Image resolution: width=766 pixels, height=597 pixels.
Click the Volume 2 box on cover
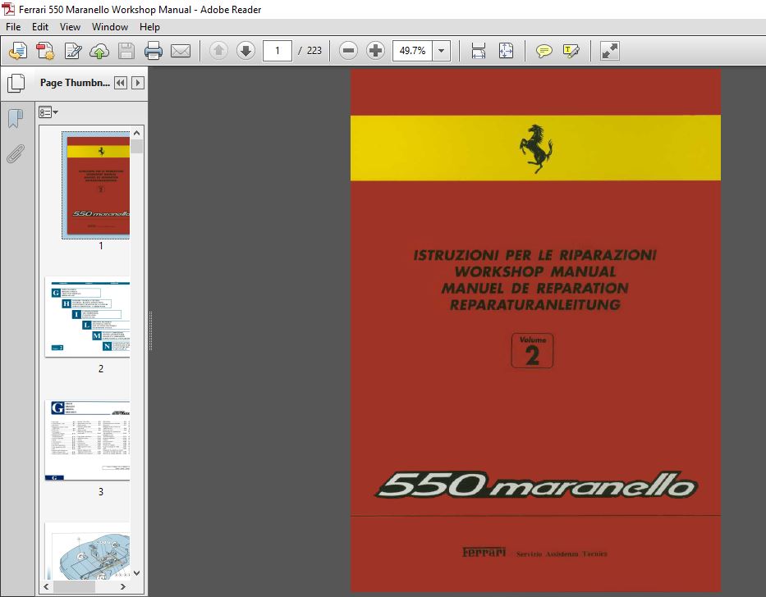point(533,350)
